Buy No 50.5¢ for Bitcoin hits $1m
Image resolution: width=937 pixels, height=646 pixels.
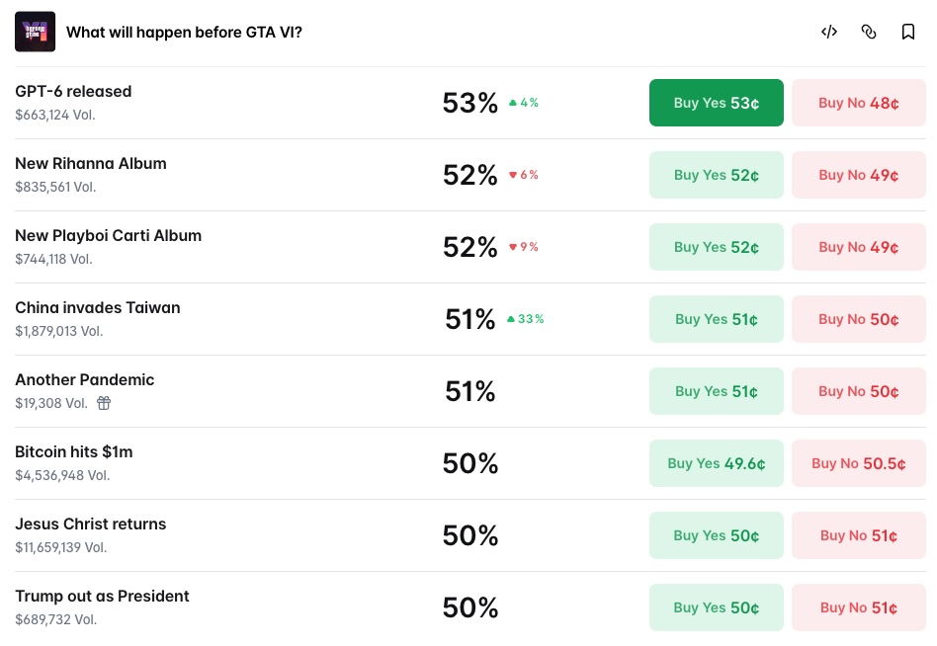pyautogui.click(x=859, y=463)
